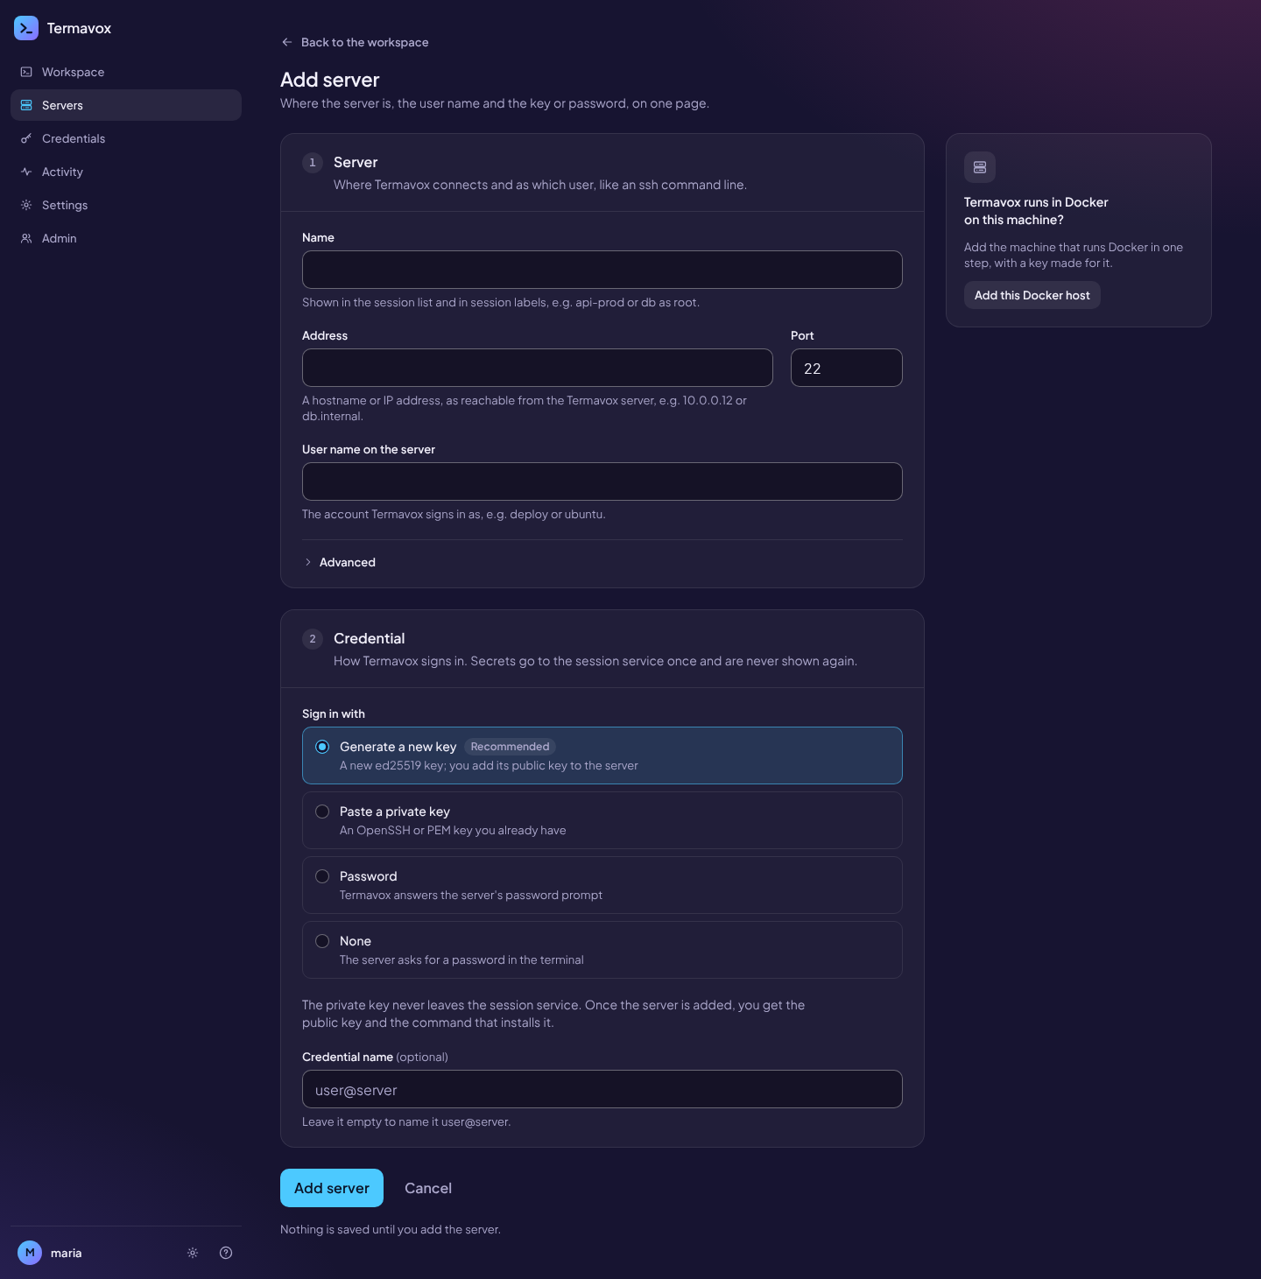Select the Paste a private key option
Viewport: 1261px width, 1279px height.
(x=602, y=820)
